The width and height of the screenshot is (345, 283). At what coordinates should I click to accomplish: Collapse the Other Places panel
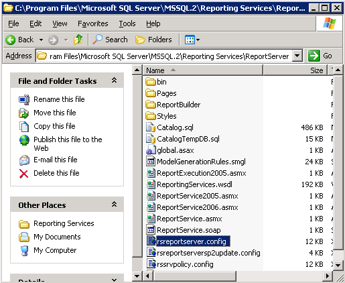pyautogui.click(x=114, y=205)
